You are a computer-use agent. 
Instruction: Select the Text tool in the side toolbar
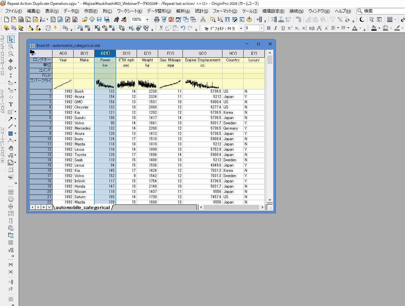coord(11,104)
